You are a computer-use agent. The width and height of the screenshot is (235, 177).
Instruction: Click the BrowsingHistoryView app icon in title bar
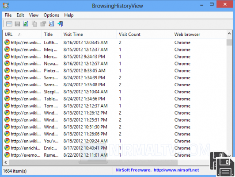point(6,6)
